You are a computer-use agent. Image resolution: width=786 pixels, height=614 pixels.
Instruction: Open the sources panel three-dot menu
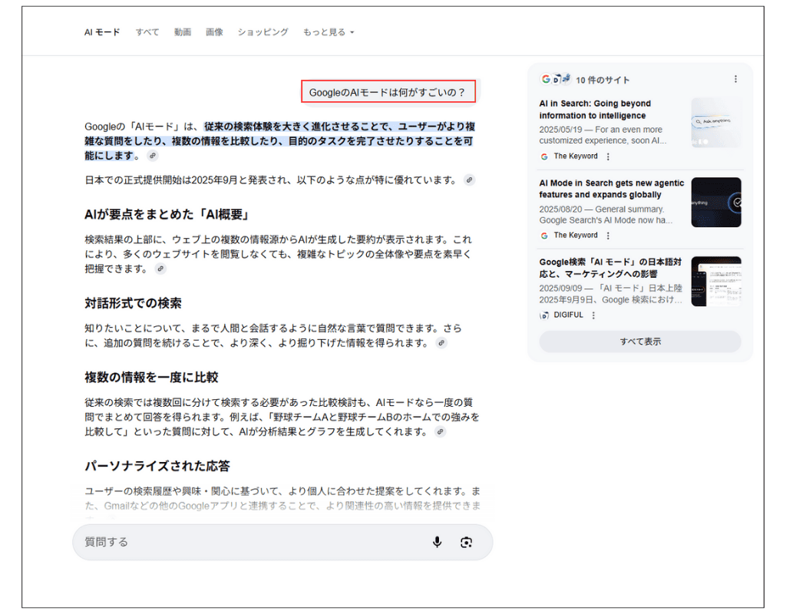pyautogui.click(x=735, y=79)
